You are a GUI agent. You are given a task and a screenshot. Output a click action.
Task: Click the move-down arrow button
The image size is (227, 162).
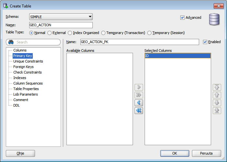tap(217, 103)
